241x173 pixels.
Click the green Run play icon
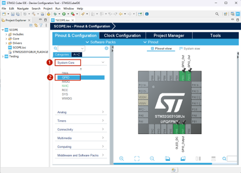64,14
